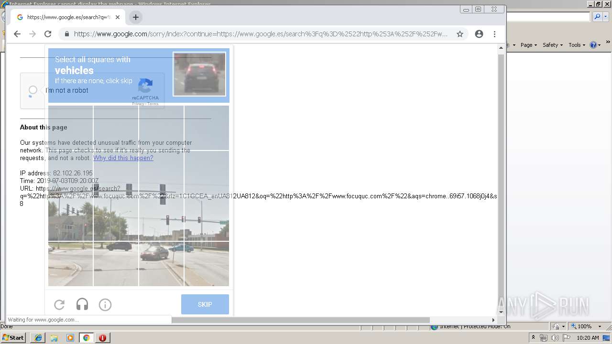Minimize the Chrome window

pos(466,9)
